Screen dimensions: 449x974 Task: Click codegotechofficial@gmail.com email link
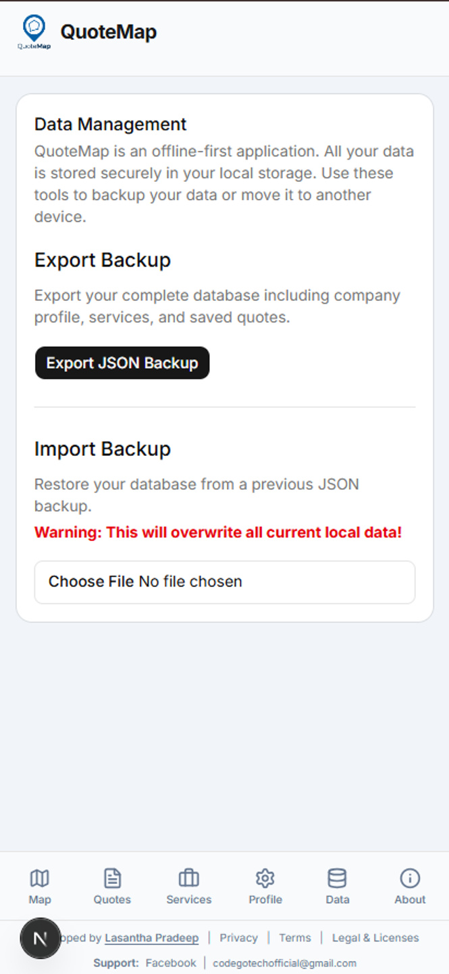coord(284,963)
